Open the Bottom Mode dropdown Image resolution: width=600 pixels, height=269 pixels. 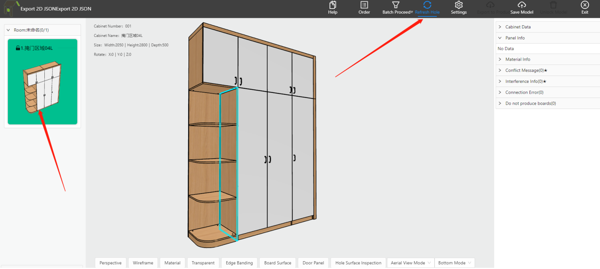(454, 263)
